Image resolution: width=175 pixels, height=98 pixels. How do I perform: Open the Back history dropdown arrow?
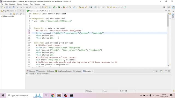pyautogui.click(x=116, y=7)
